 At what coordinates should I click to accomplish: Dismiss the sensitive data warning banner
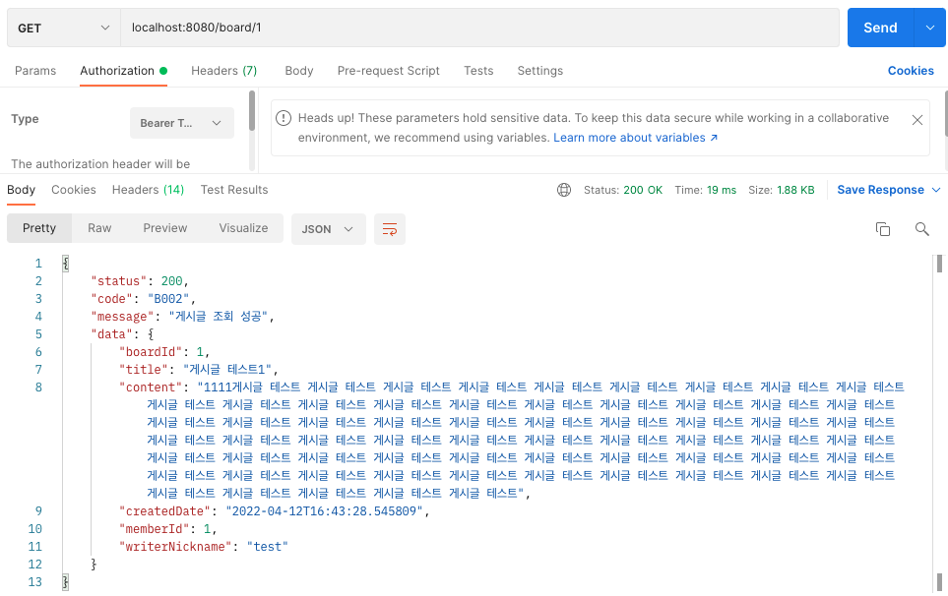(x=916, y=118)
